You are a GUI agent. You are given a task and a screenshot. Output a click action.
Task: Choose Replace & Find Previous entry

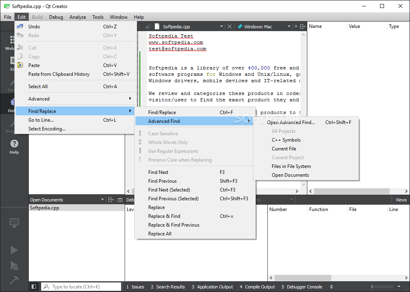click(194, 225)
